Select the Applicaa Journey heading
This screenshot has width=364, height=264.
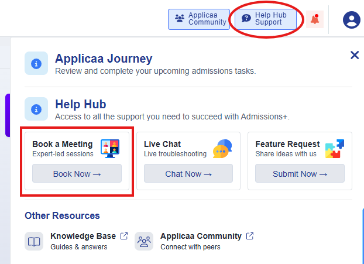point(104,59)
